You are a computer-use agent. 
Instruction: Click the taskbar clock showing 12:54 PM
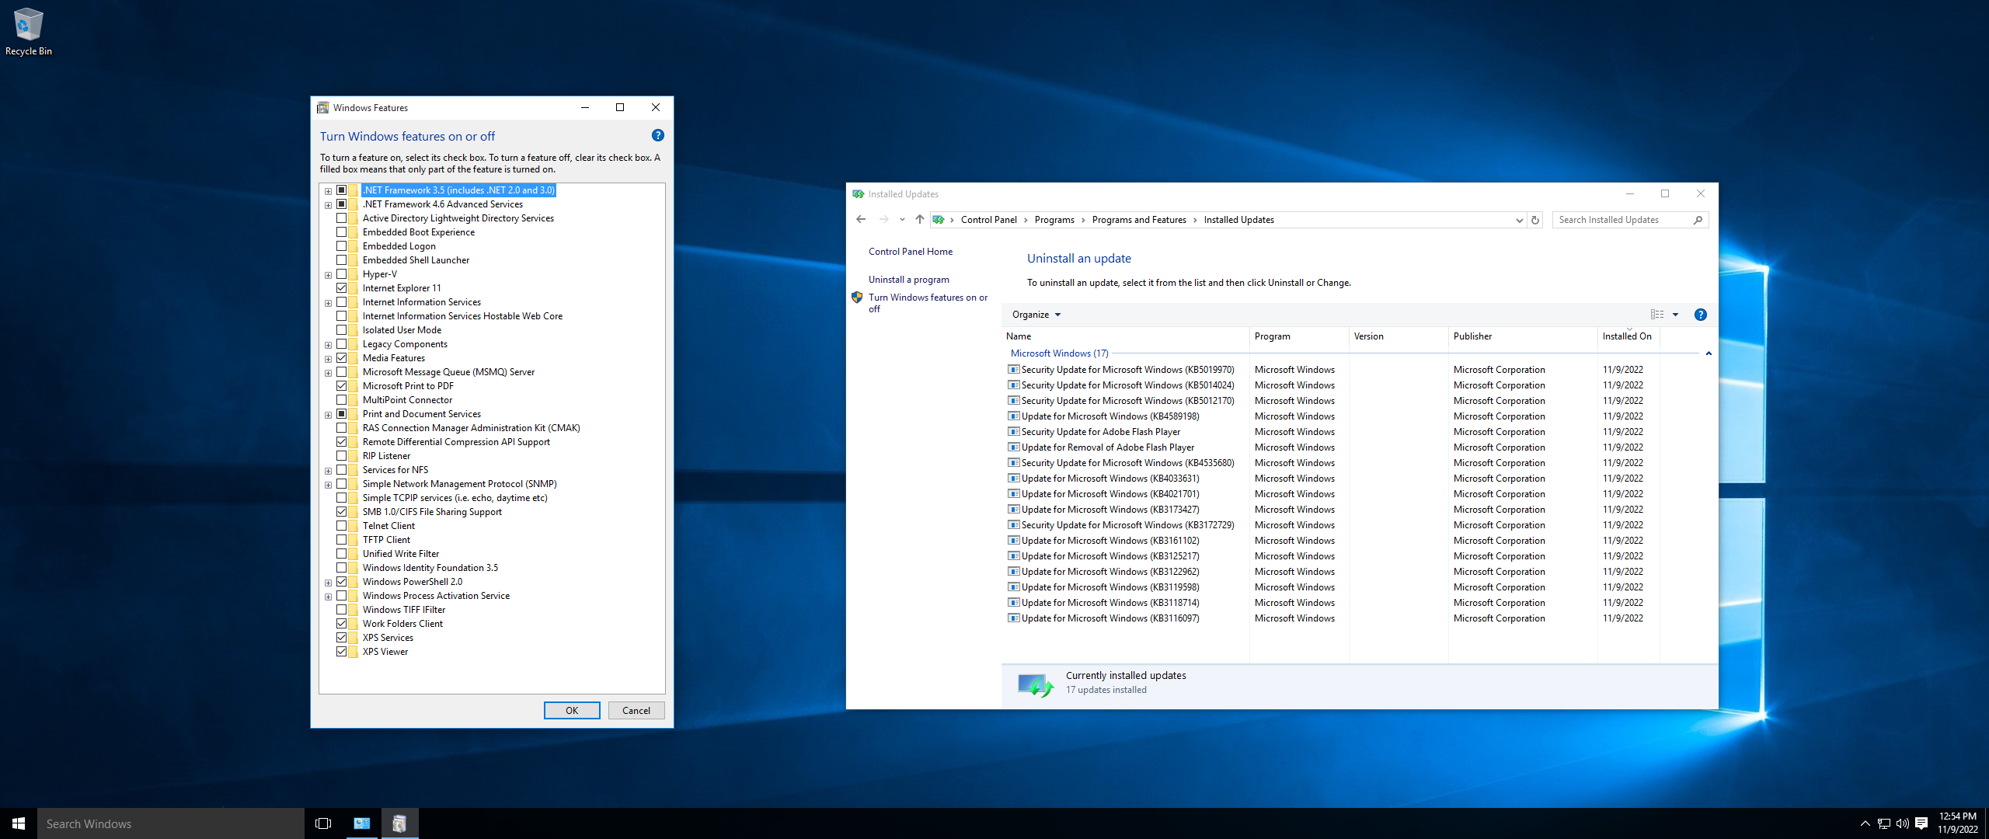click(1957, 823)
